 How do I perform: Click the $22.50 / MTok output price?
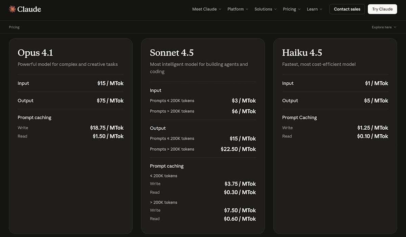(239, 149)
